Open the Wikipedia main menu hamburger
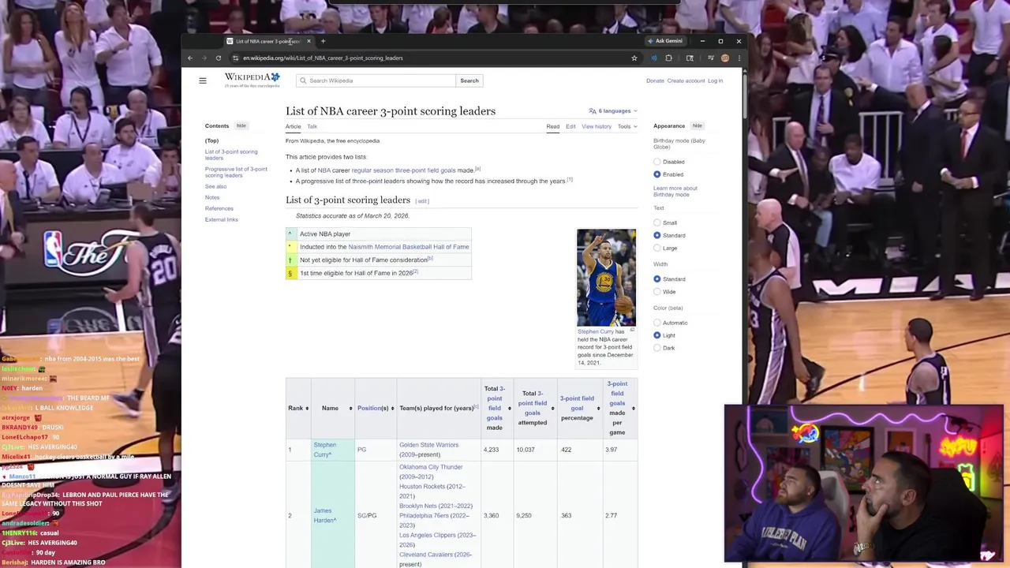Image resolution: width=1010 pixels, height=568 pixels. (x=203, y=80)
